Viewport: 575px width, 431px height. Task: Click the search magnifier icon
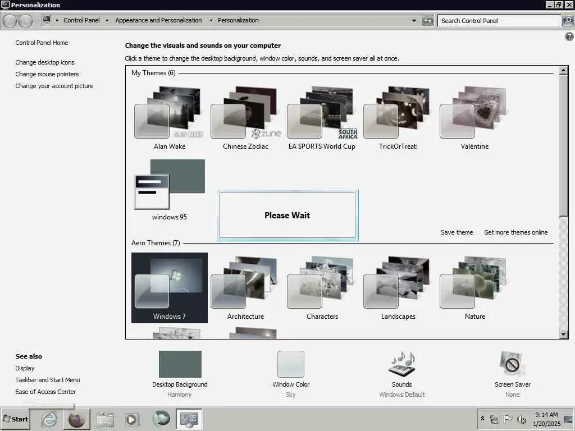pyautogui.click(x=568, y=21)
